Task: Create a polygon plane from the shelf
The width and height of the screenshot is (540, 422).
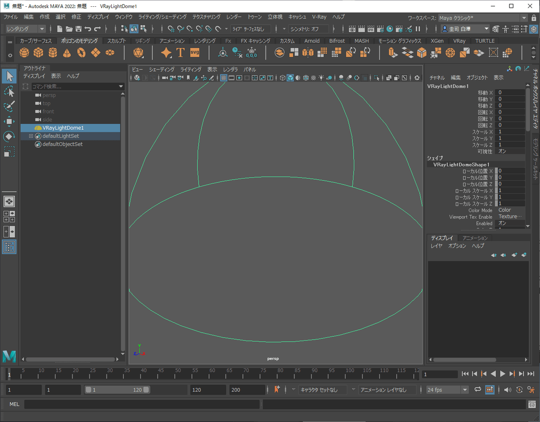Action: (x=95, y=53)
